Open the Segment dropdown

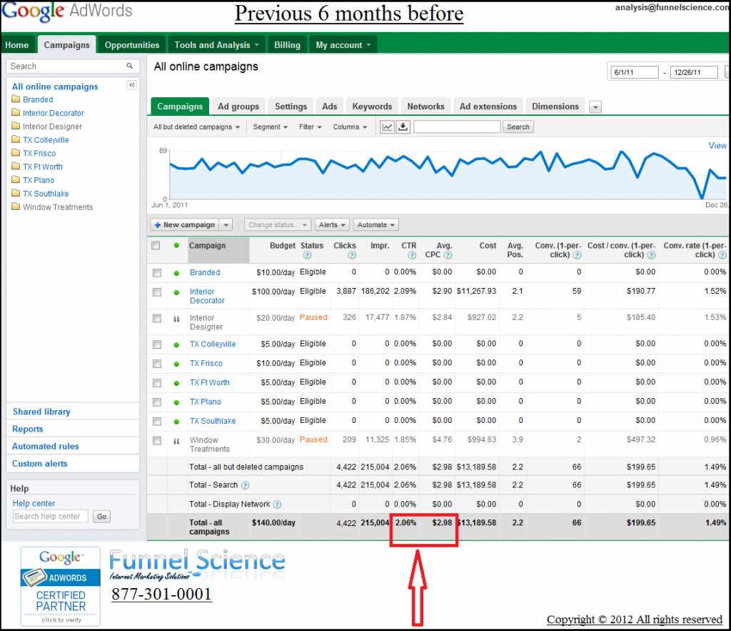pos(271,127)
